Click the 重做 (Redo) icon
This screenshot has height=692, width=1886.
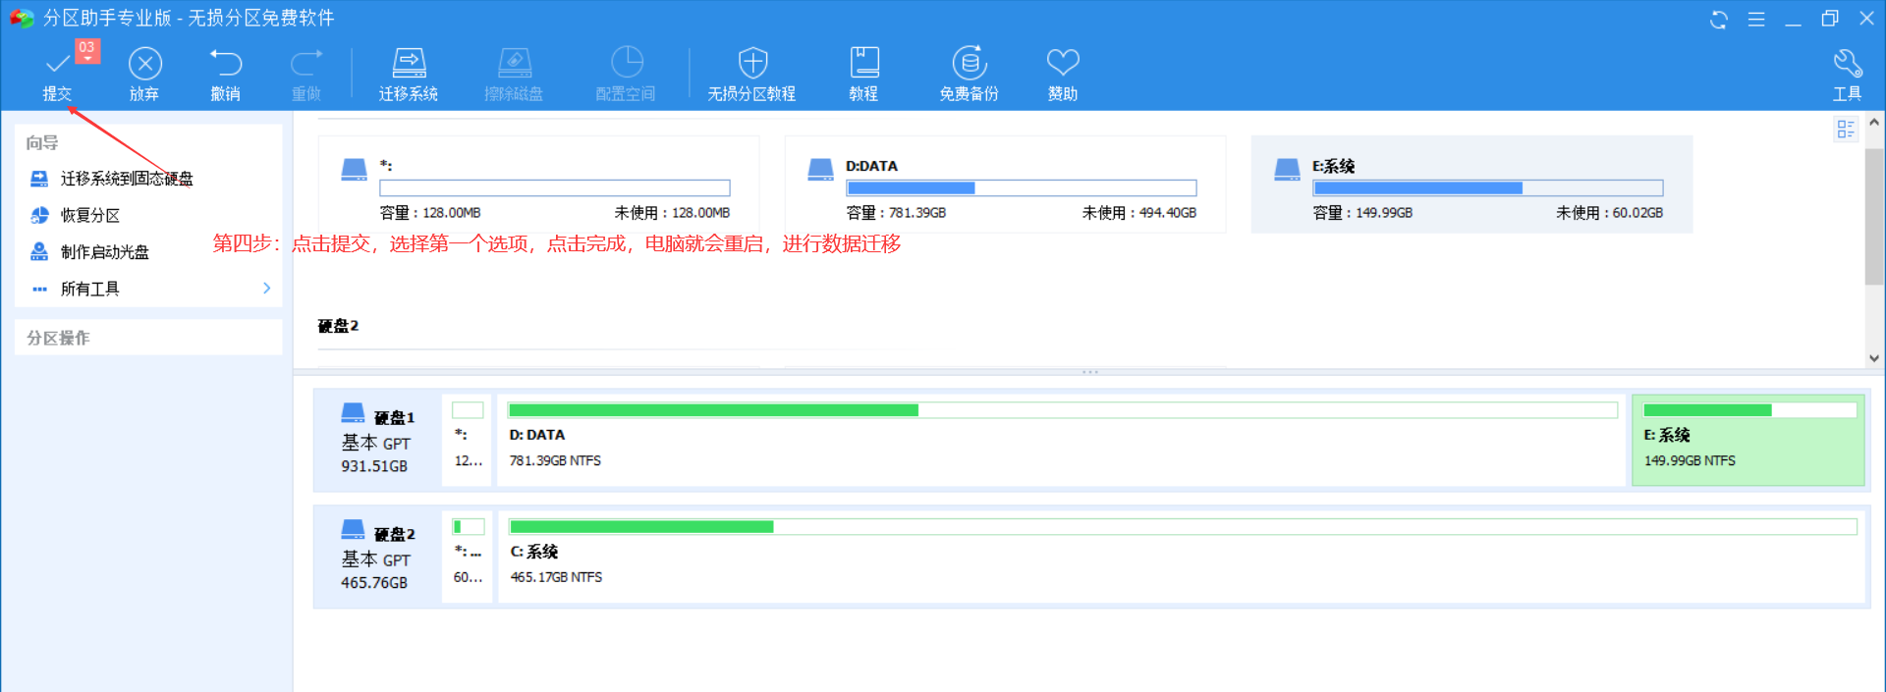click(305, 64)
